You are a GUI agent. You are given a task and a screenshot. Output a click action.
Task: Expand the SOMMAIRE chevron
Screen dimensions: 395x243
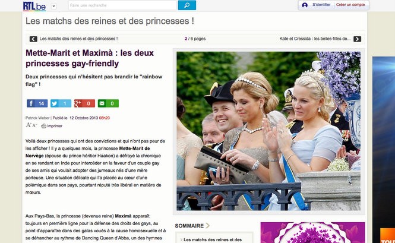click(207, 226)
